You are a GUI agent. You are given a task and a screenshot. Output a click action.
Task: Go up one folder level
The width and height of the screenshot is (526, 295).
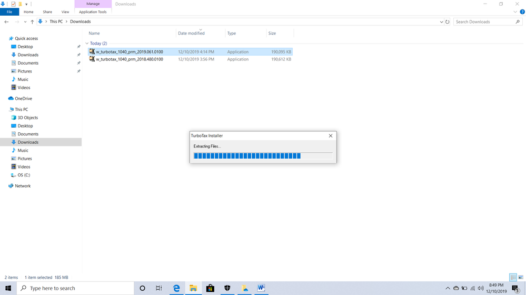[x=32, y=22]
